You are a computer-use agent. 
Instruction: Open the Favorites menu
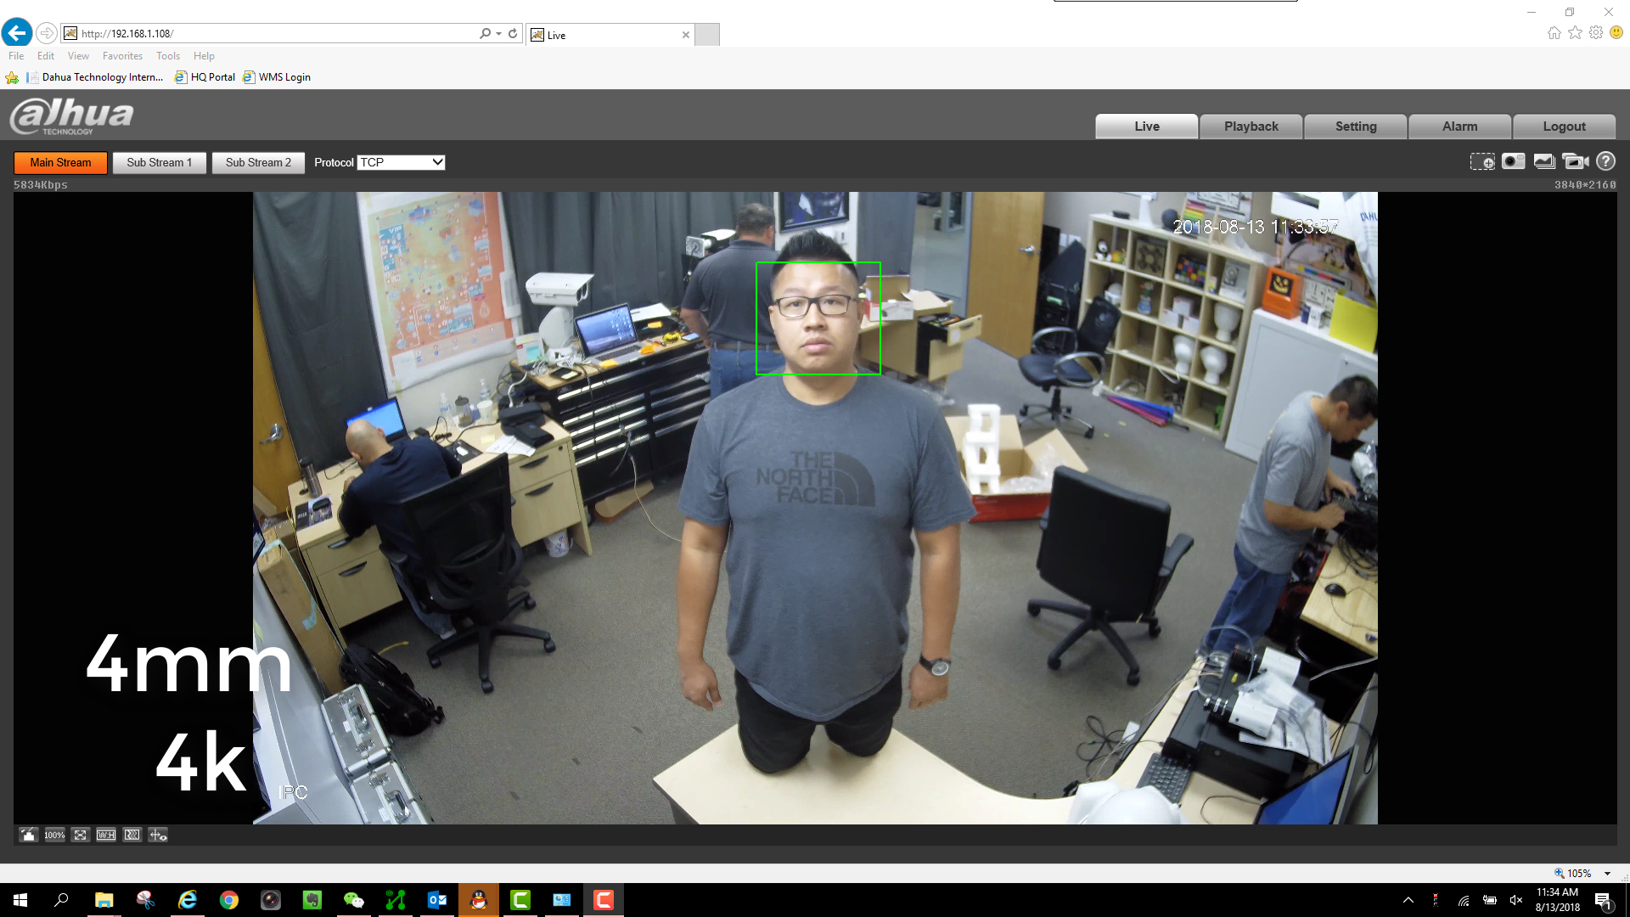(x=122, y=56)
